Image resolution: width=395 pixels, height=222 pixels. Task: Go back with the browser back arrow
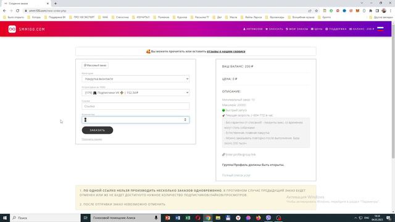point(4,11)
